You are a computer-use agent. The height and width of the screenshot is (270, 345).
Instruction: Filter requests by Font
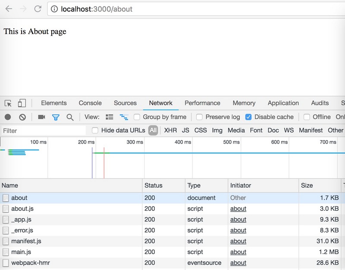(256, 130)
